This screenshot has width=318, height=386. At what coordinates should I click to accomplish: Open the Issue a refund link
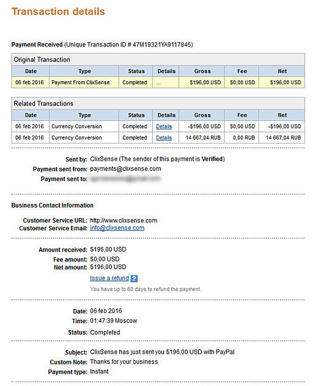point(109,278)
